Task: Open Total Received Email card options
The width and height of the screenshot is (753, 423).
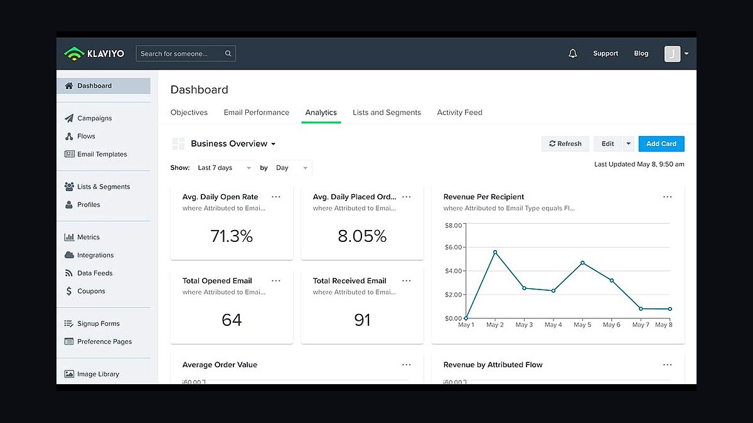Action: pyautogui.click(x=407, y=281)
